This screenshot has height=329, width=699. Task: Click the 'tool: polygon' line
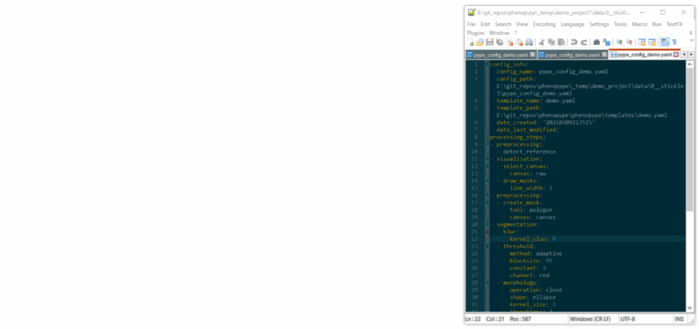pos(531,210)
